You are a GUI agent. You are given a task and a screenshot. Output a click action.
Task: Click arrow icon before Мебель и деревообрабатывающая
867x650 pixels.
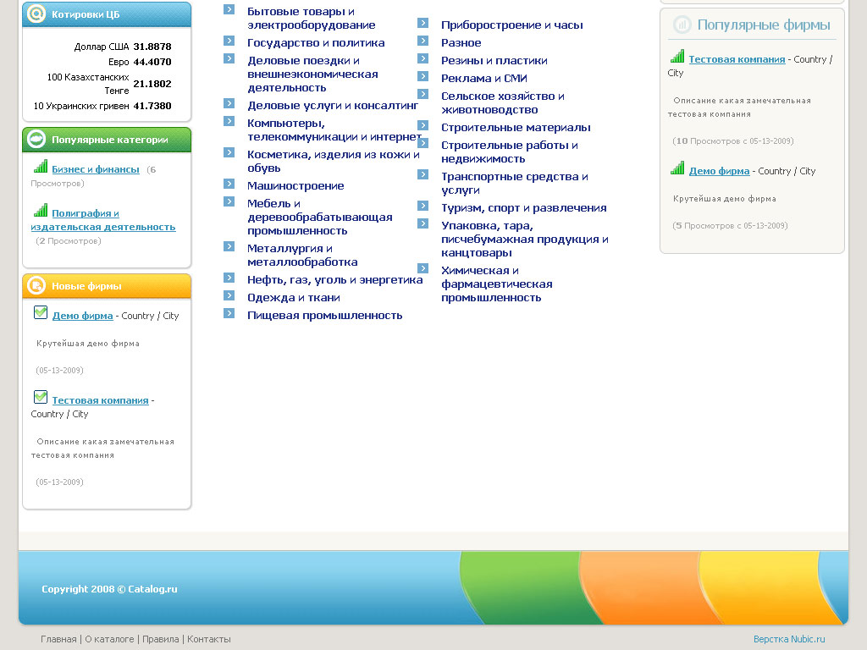click(x=229, y=201)
